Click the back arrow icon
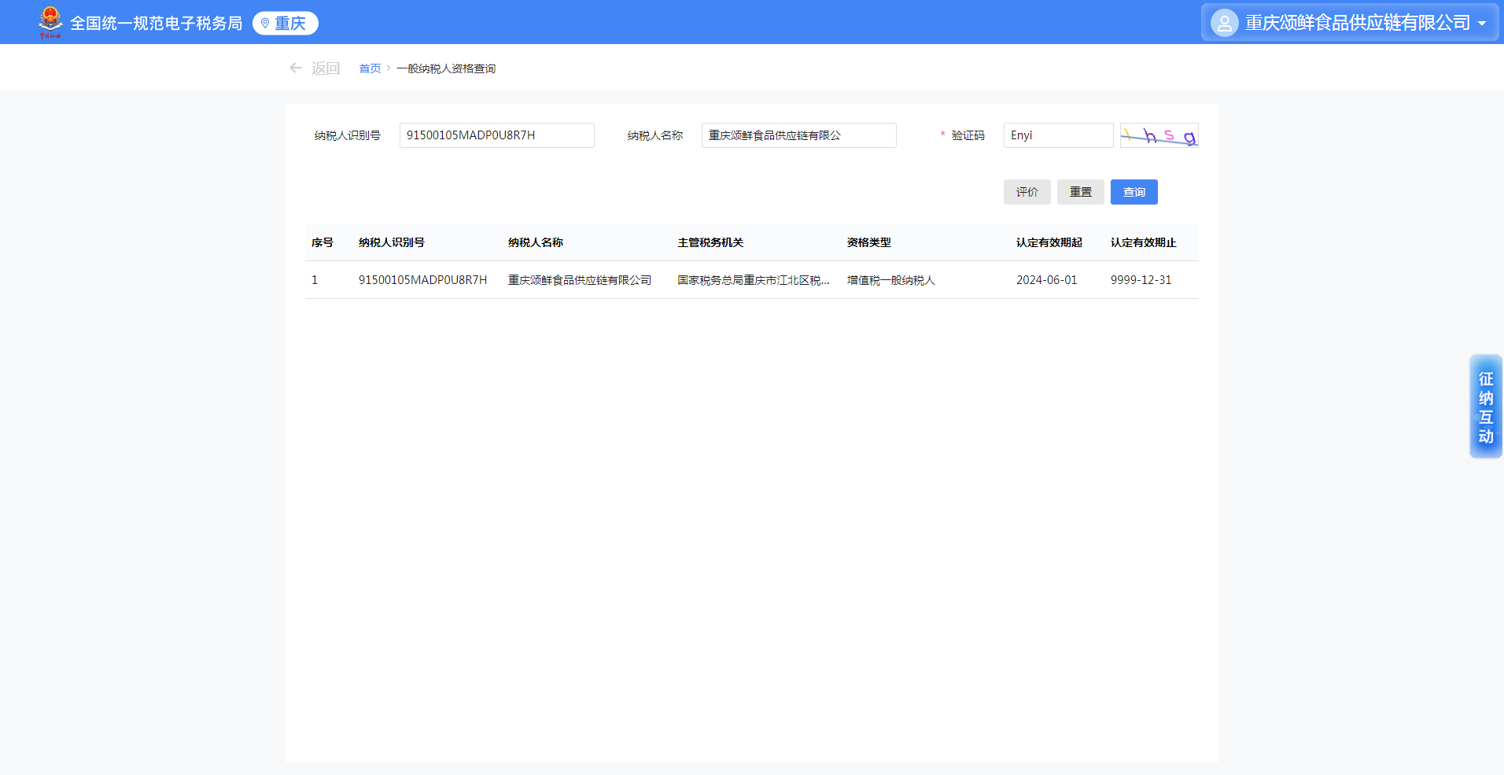Image resolution: width=1504 pixels, height=775 pixels. click(x=296, y=68)
